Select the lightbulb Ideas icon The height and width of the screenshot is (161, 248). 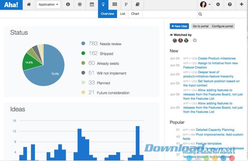coord(103,5)
